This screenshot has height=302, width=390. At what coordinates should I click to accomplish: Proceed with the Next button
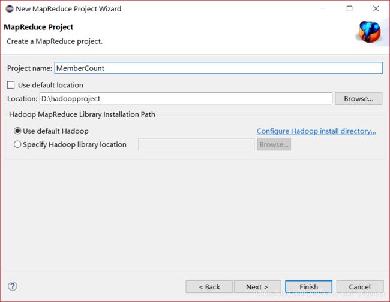click(257, 287)
